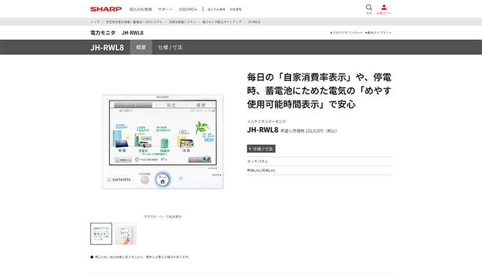Select the front-view monitor thumbnail
The image size is (482, 276).
101,234
